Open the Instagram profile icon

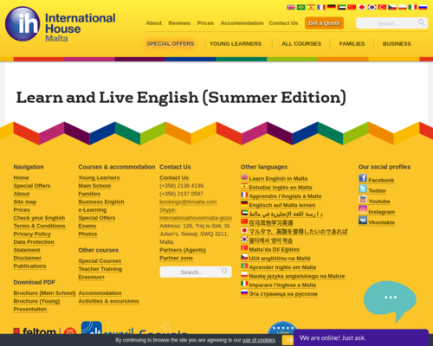pyautogui.click(x=363, y=209)
